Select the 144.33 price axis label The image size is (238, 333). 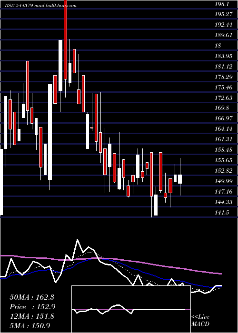(223, 202)
